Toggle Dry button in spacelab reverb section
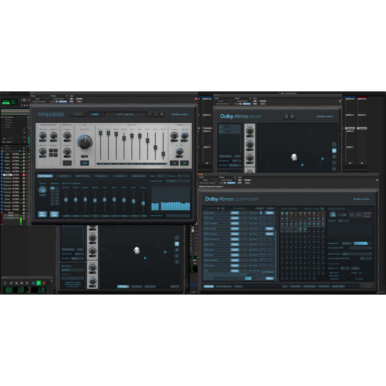This screenshot has width=386, height=386. 174,163
